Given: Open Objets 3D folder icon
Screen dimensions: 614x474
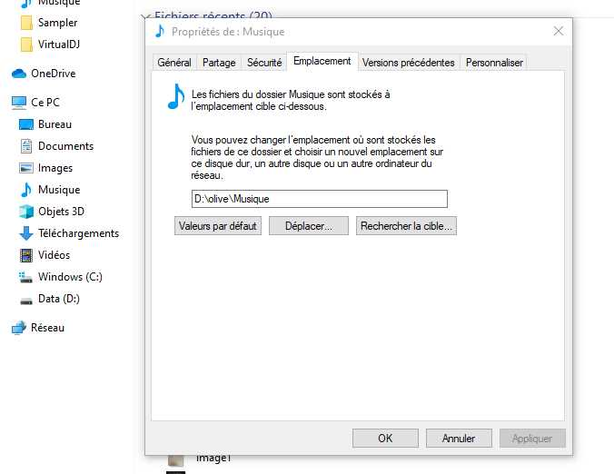Looking at the screenshot, I should point(26,212).
